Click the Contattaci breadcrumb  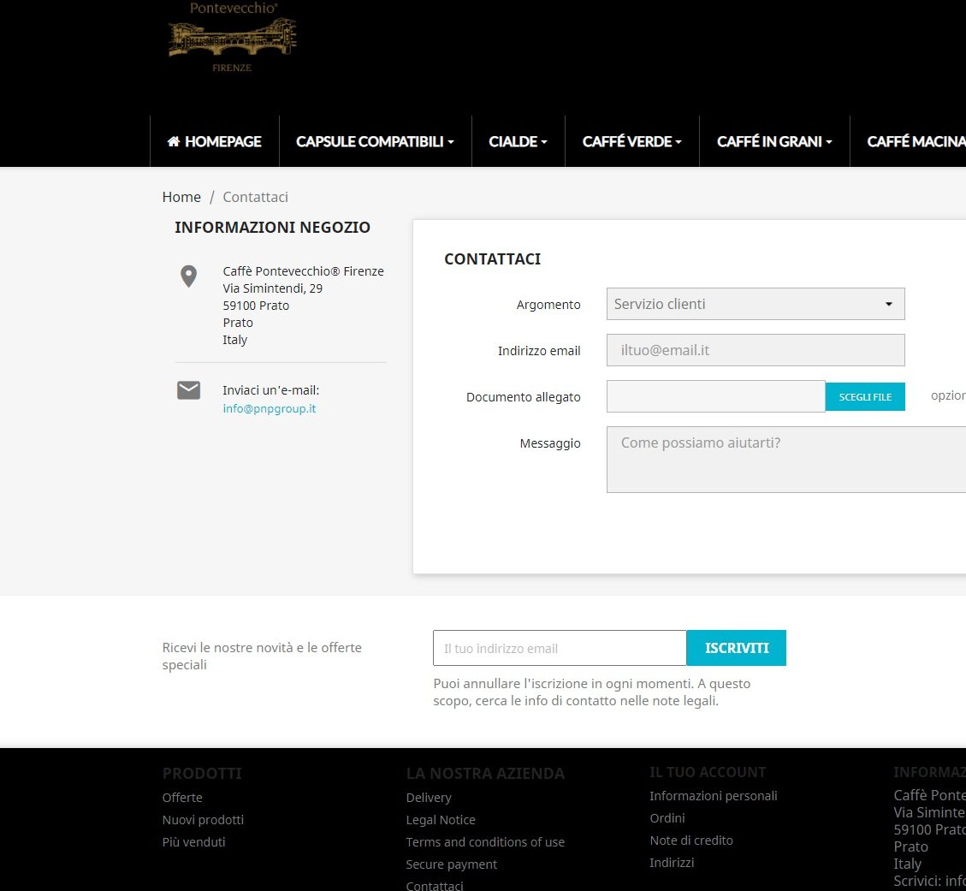(255, 197)
